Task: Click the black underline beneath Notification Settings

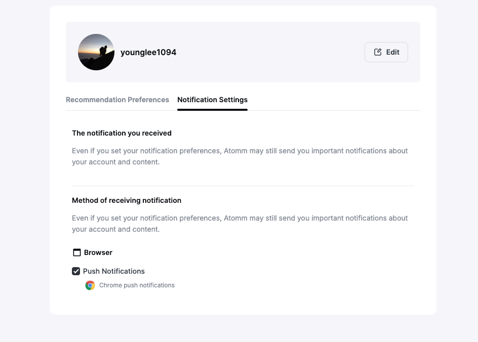Action: 212,109
